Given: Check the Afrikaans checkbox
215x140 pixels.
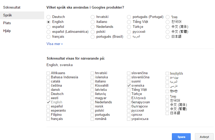Looking at the screenshot, I should point(48,73).
